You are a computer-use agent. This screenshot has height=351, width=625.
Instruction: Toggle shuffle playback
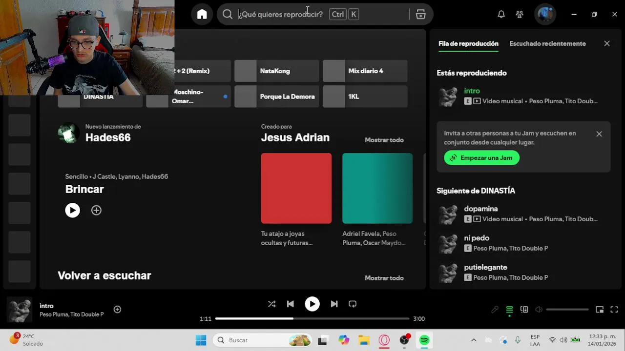(x=272, y=304)
